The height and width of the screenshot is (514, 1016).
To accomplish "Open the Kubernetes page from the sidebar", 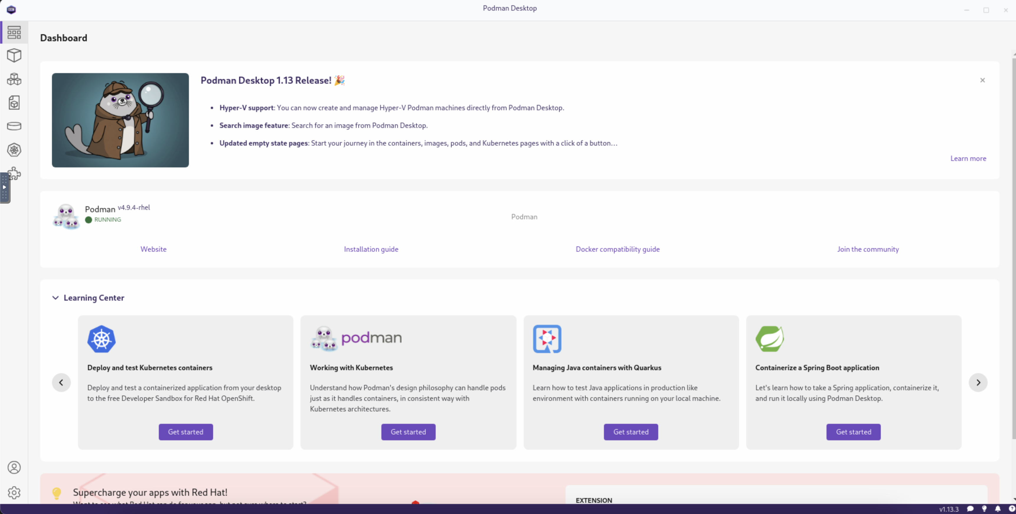I will pos(14,150).
